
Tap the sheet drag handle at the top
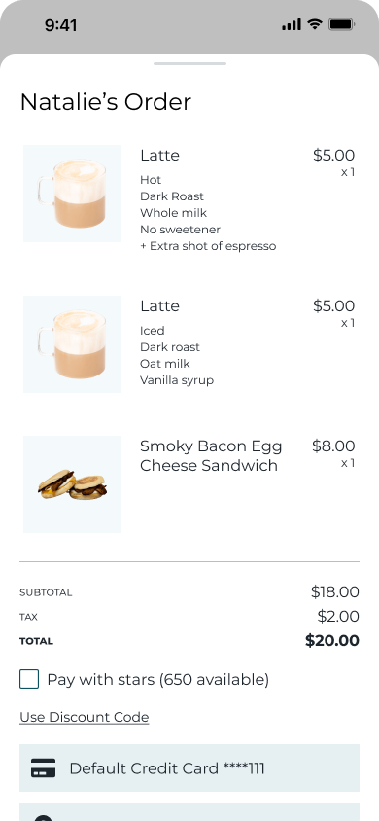189,64
